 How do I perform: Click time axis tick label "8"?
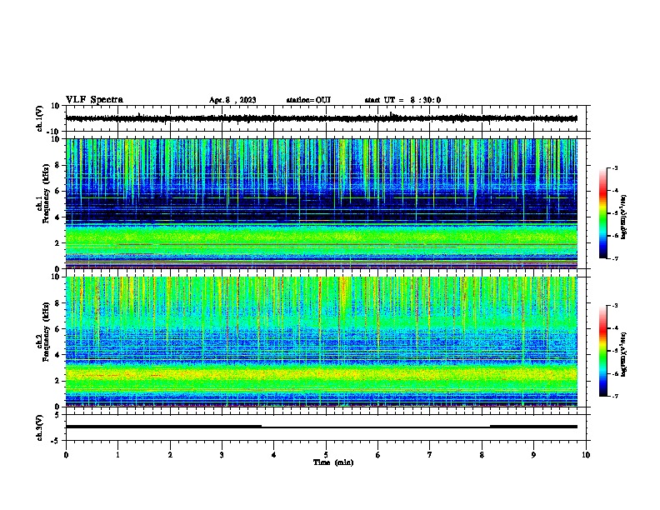point(482,455)
